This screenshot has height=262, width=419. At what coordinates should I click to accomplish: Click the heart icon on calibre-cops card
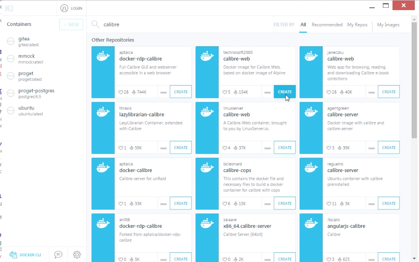[224, 203]
